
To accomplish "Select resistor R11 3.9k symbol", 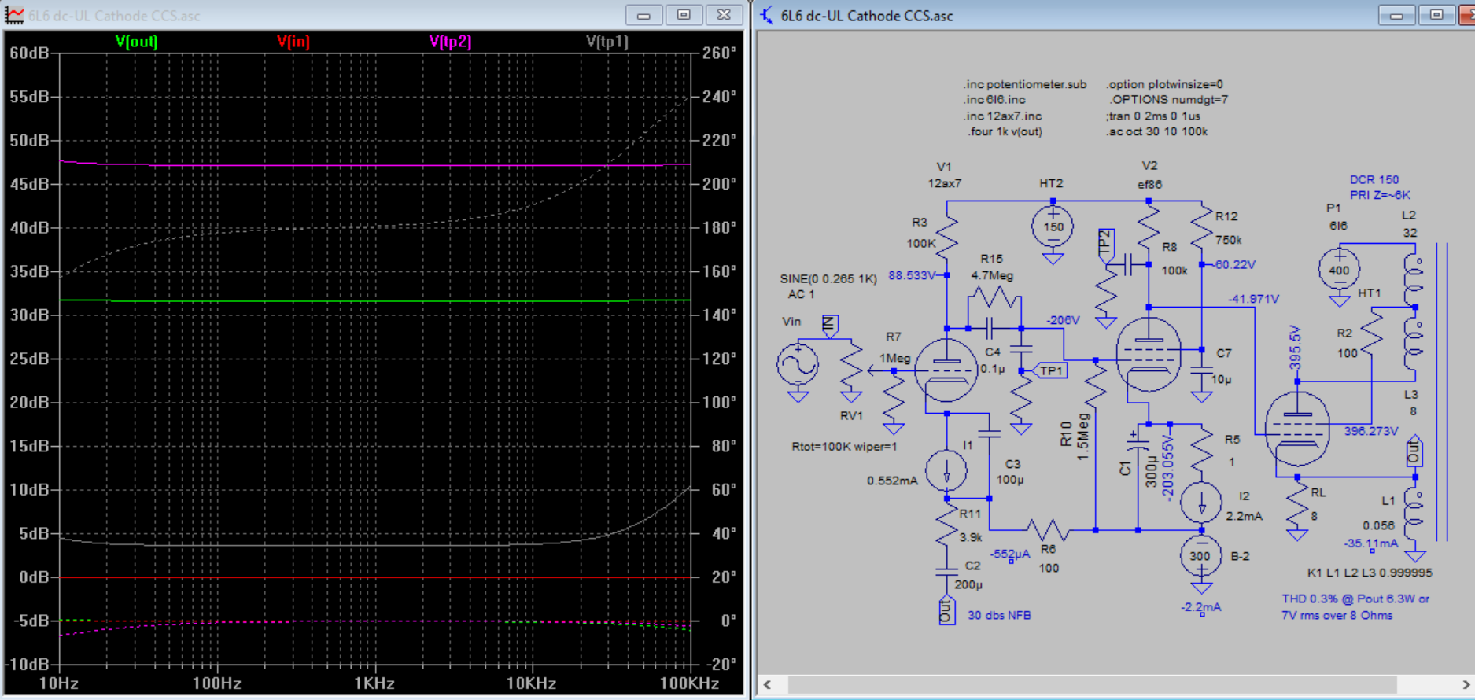I will 946,525.
